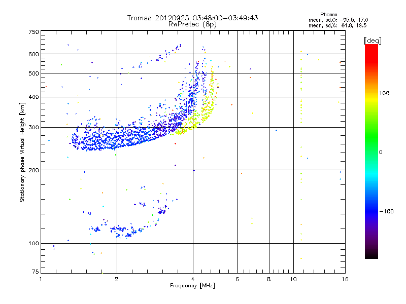Click the "Phases" heading text
406x304 pixels.
coord(328,15)
